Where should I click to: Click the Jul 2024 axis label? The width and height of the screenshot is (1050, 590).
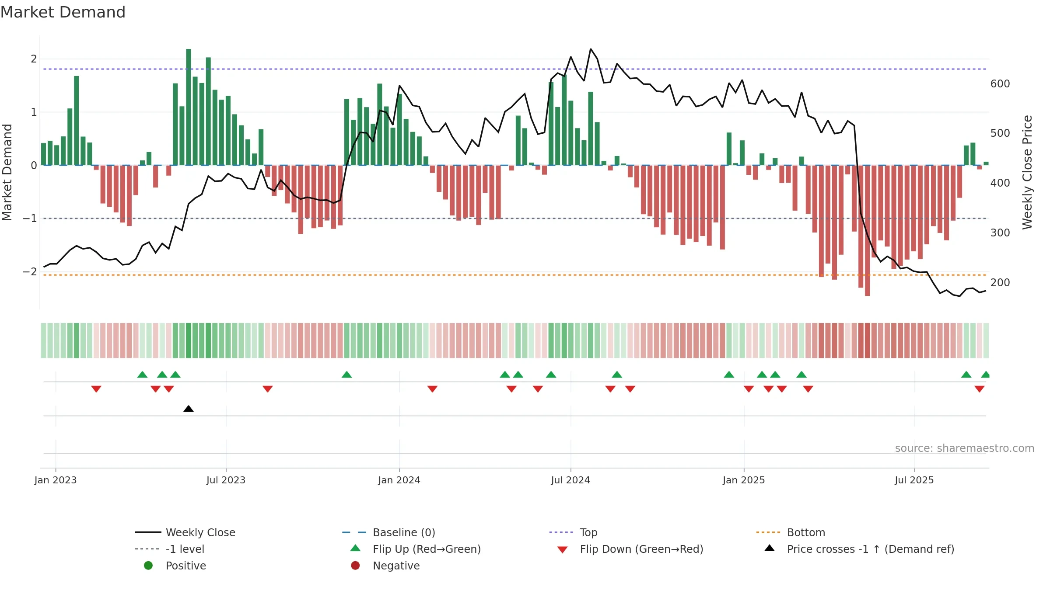click(x=570, y=480)
